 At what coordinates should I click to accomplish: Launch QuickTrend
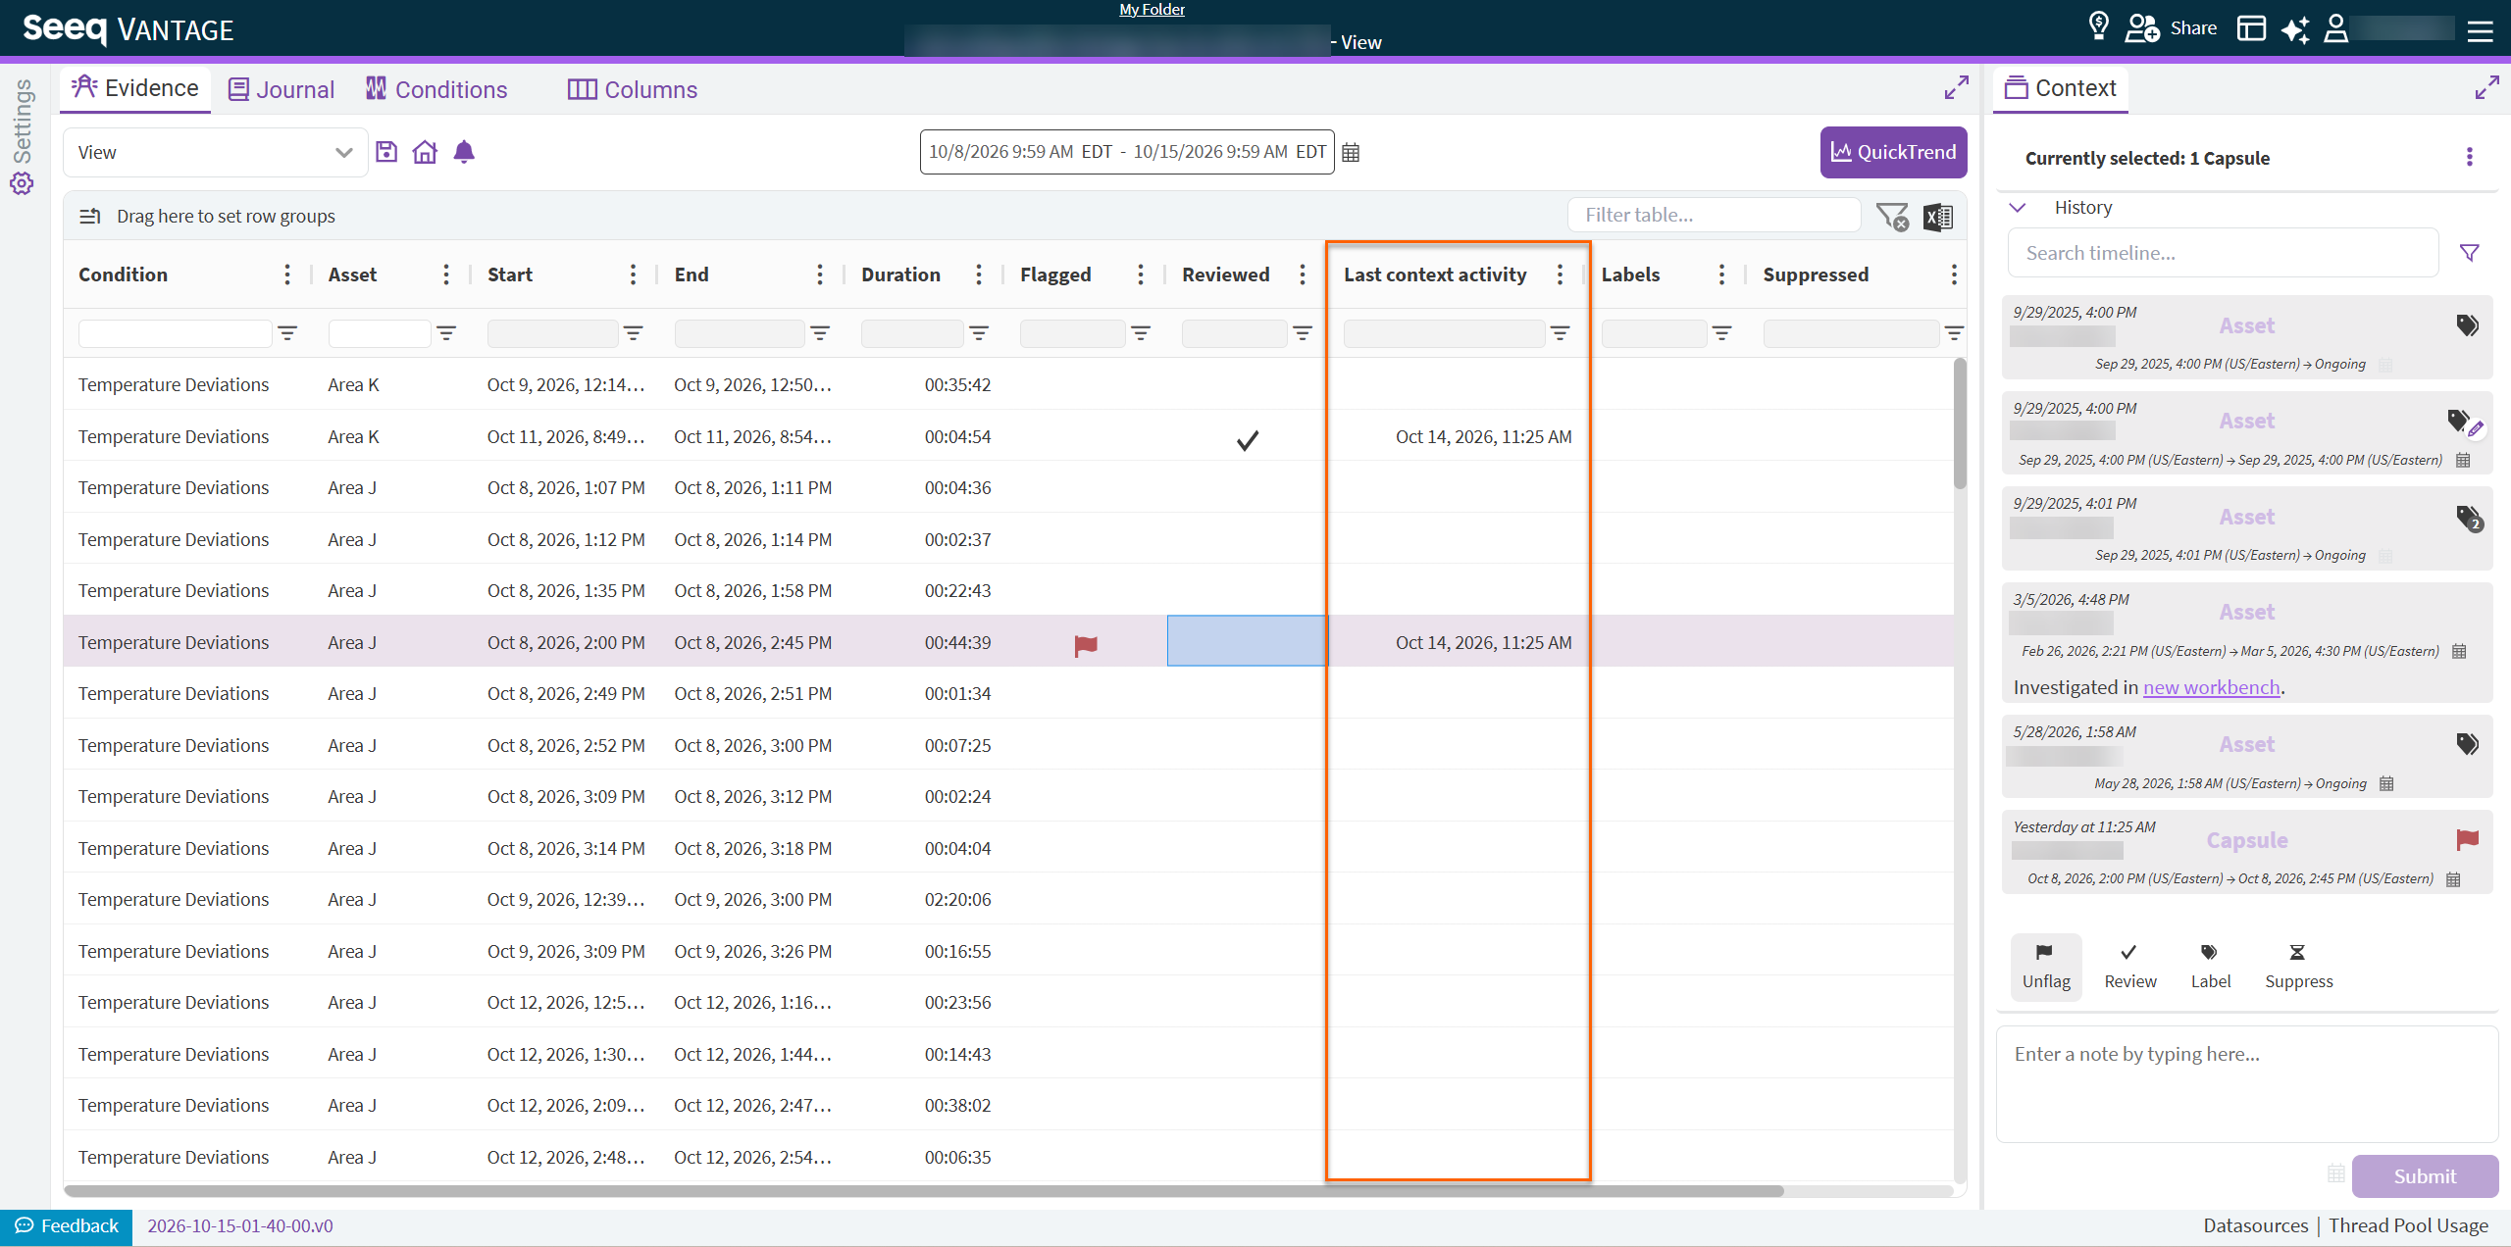coord(1893,152)
